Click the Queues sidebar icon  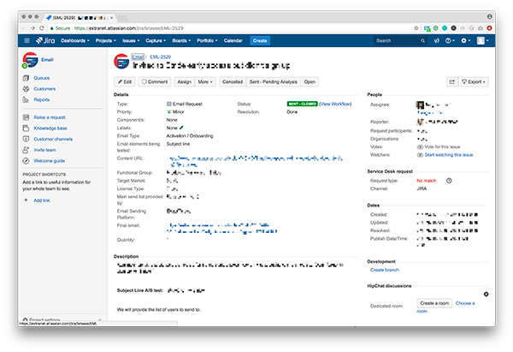26,78
